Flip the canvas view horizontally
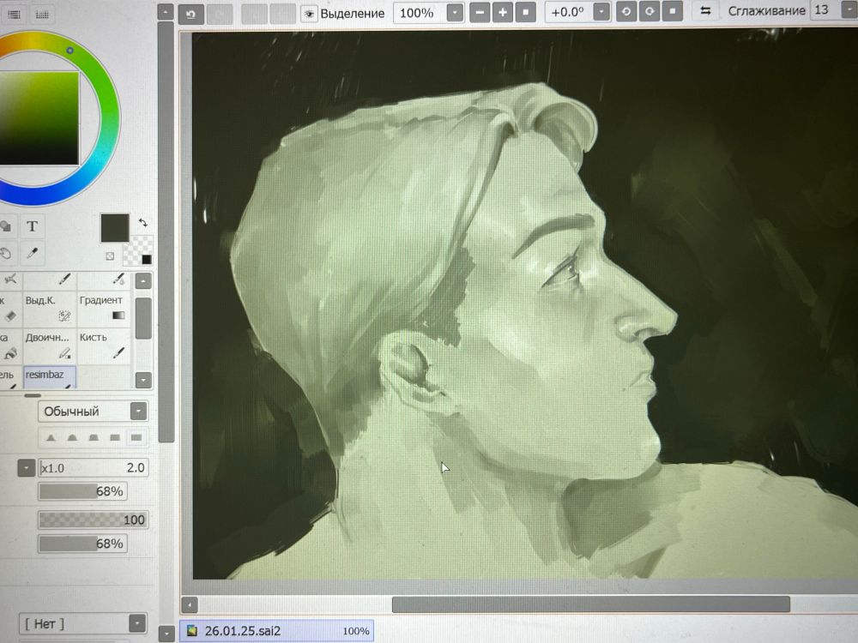858x643 pixels. click(x=705, y=10)
